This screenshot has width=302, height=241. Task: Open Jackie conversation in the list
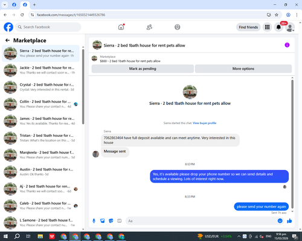(x=40, y=70)
